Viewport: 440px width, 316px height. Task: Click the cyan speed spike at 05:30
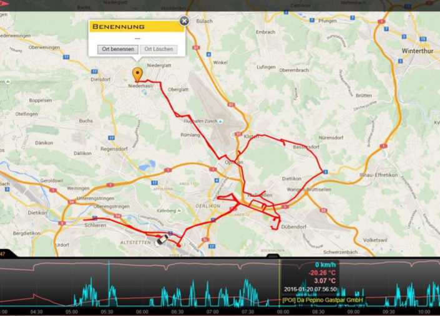point(109,283)
